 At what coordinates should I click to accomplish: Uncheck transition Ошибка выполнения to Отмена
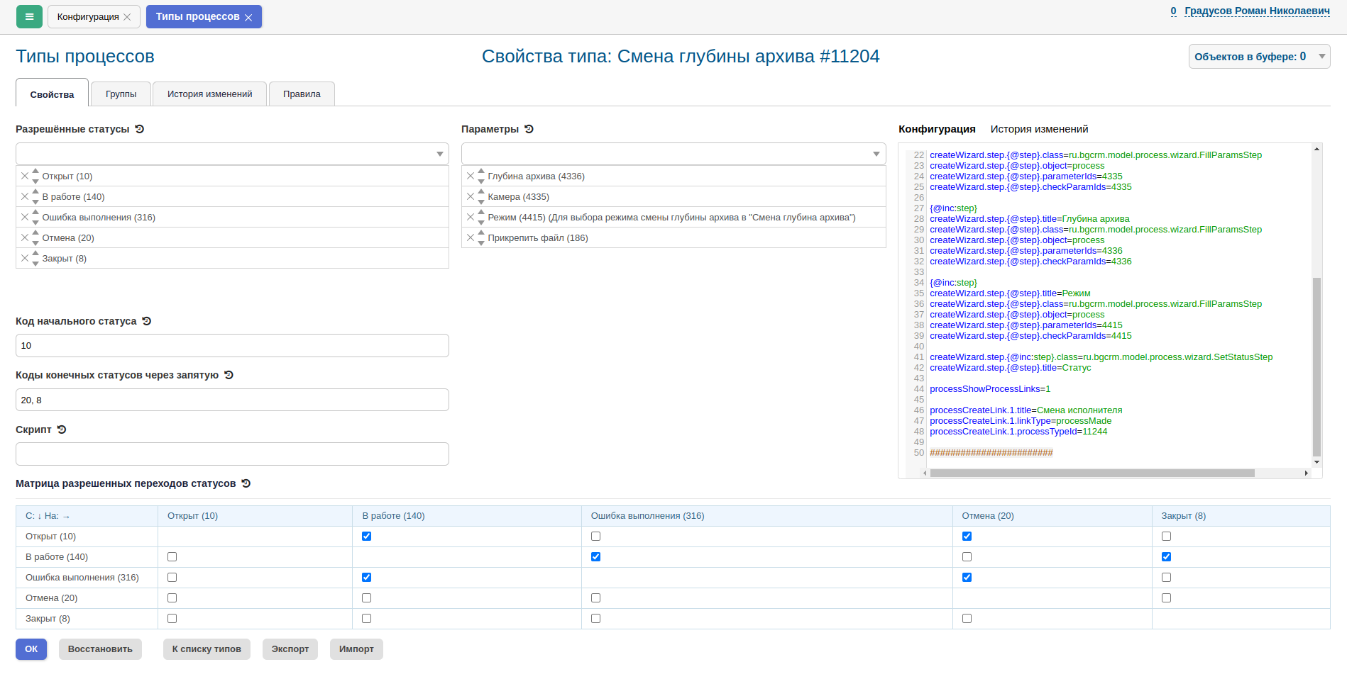pyautogui.click(x=967, y=578)
